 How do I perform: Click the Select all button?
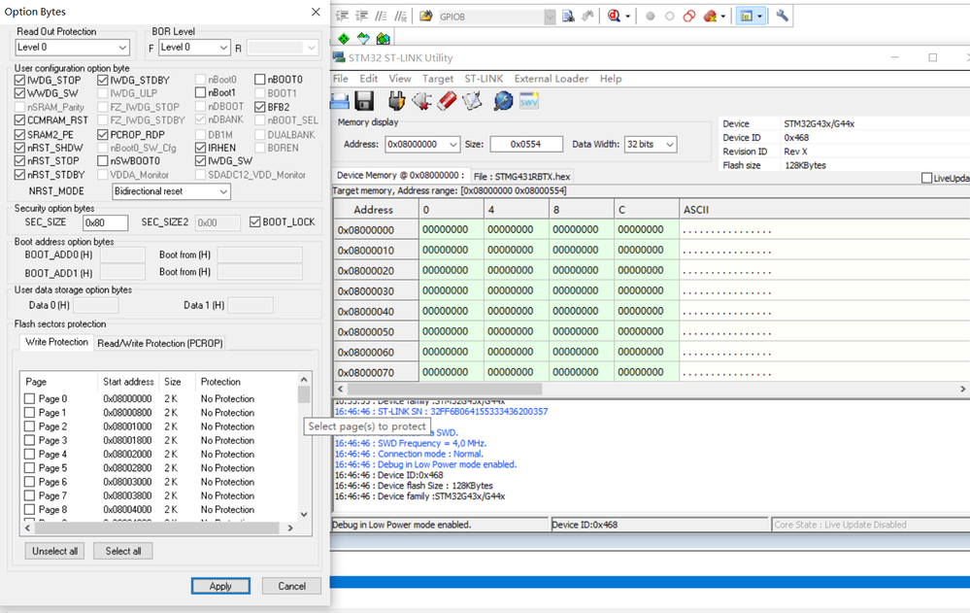(x=123, y=551)
